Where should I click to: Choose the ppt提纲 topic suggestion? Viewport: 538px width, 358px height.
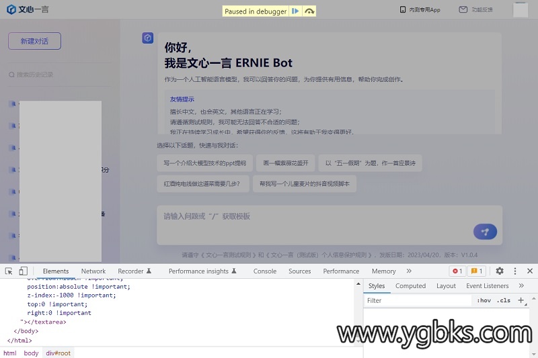(x=205, y=163)
